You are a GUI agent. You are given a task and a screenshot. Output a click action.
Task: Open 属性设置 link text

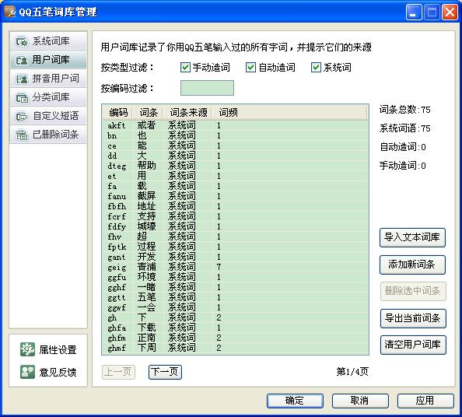point(58,350)
